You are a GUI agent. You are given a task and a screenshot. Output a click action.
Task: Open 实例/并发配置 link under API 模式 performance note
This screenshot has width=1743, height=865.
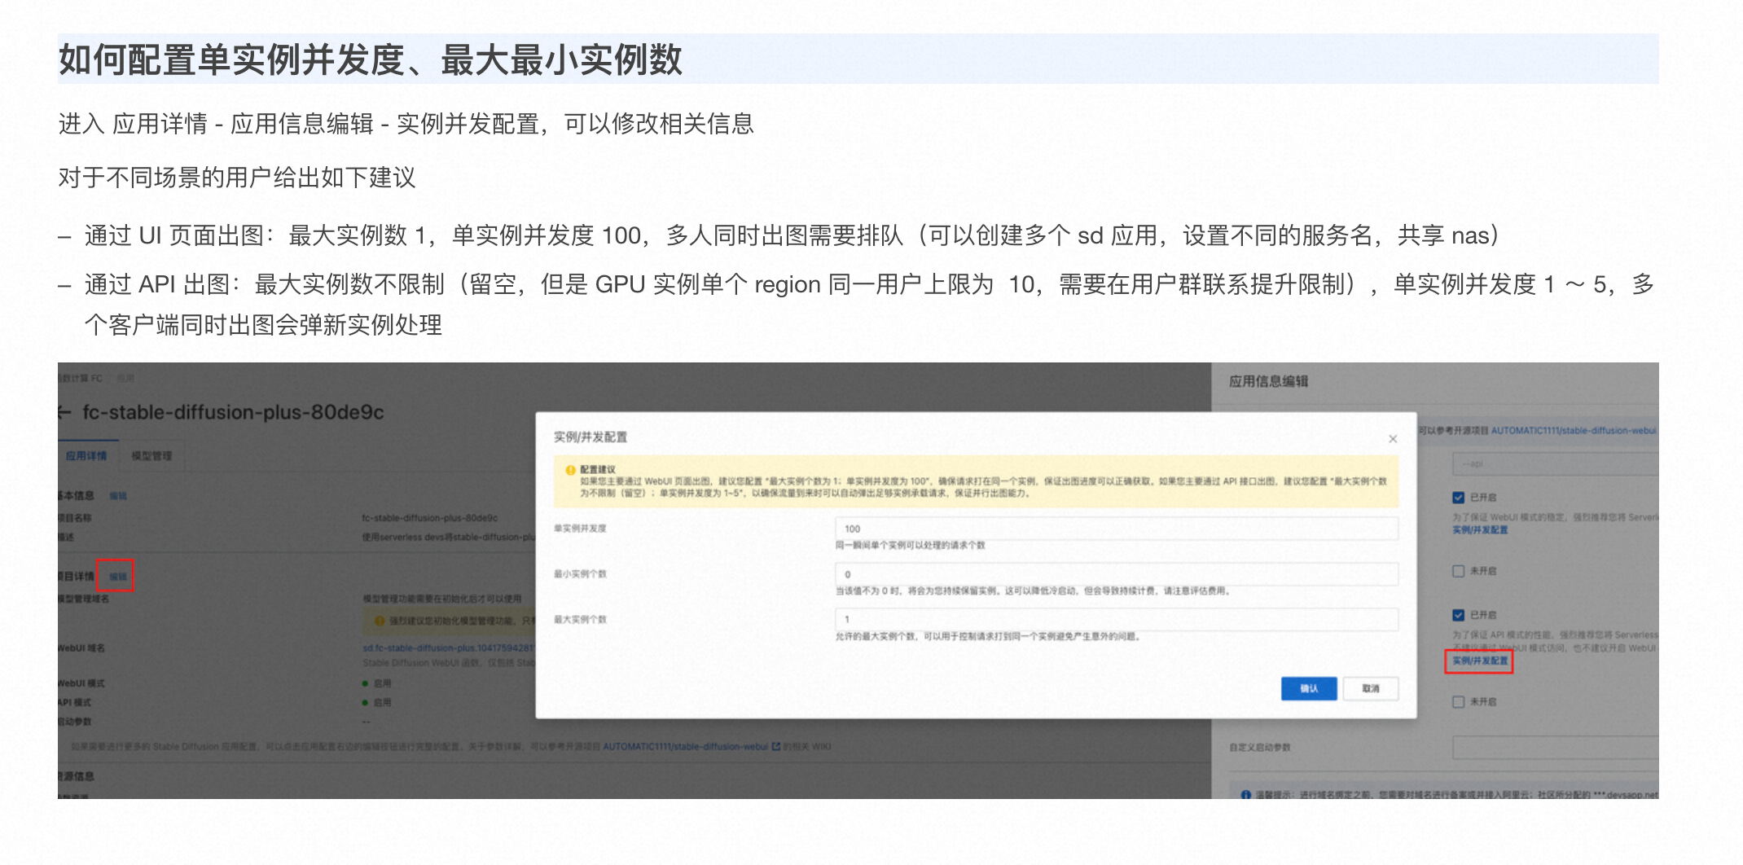coord(1480,661)
